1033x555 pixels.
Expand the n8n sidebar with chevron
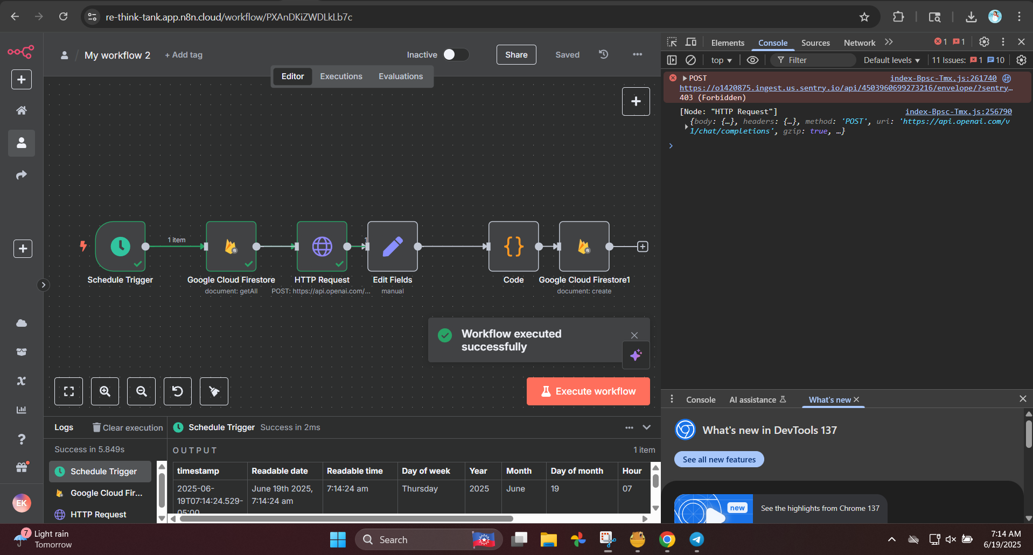coord(44,285)
